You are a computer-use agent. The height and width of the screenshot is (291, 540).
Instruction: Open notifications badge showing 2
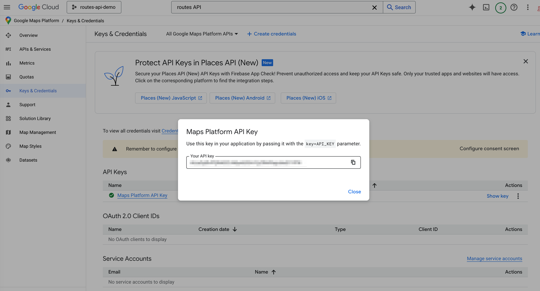[501, 7]
